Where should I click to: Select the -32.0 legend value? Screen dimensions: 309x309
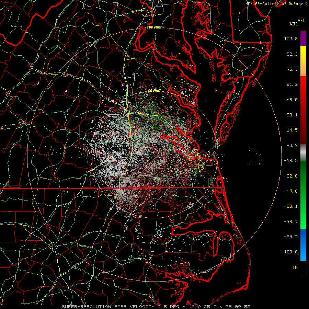tap(291, 176)
